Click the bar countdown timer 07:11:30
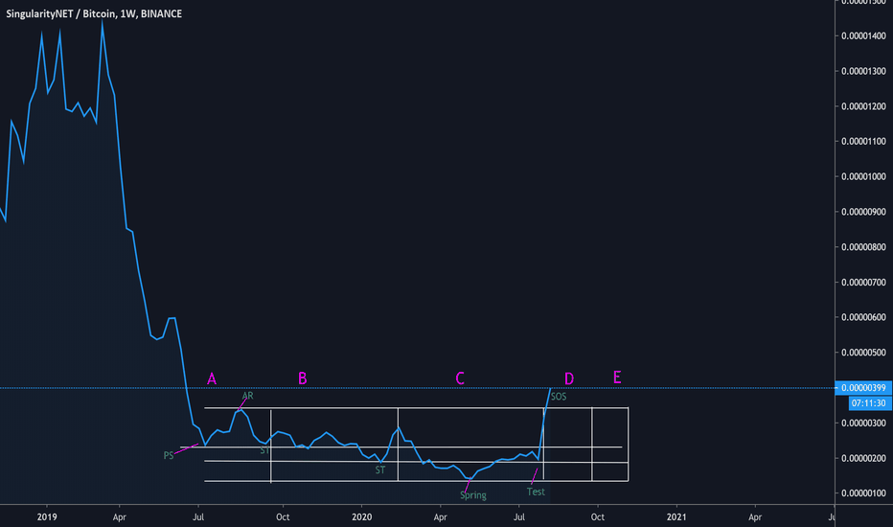 (x=868, y=403)
